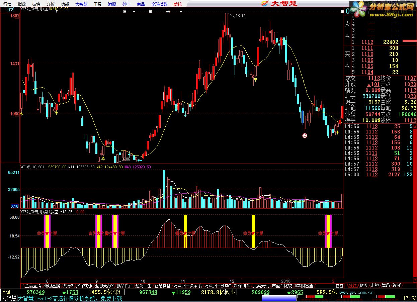The width and height of the screenshot is (417, 302).
Task: Select the 极品顶底 indicator tab
Action: 124,286
